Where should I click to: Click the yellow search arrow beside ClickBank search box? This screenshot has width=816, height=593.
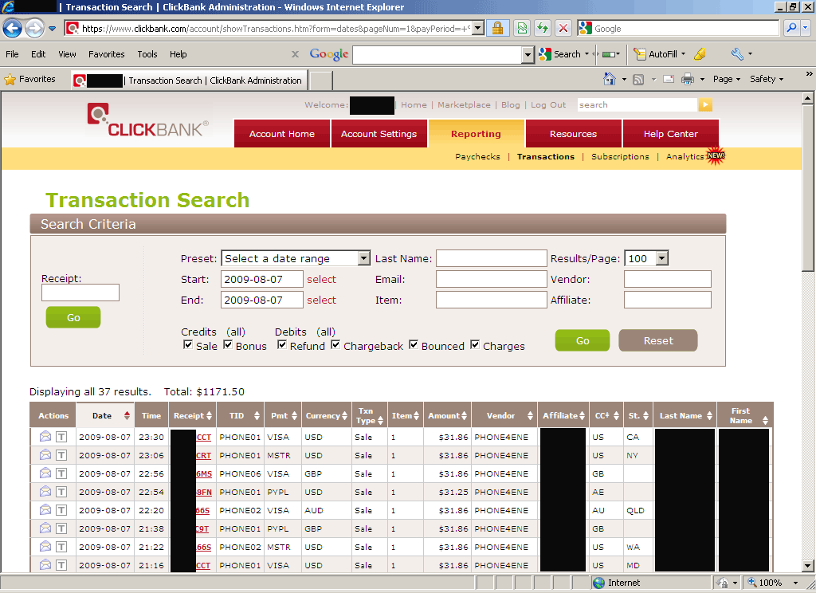pos(705,105)
